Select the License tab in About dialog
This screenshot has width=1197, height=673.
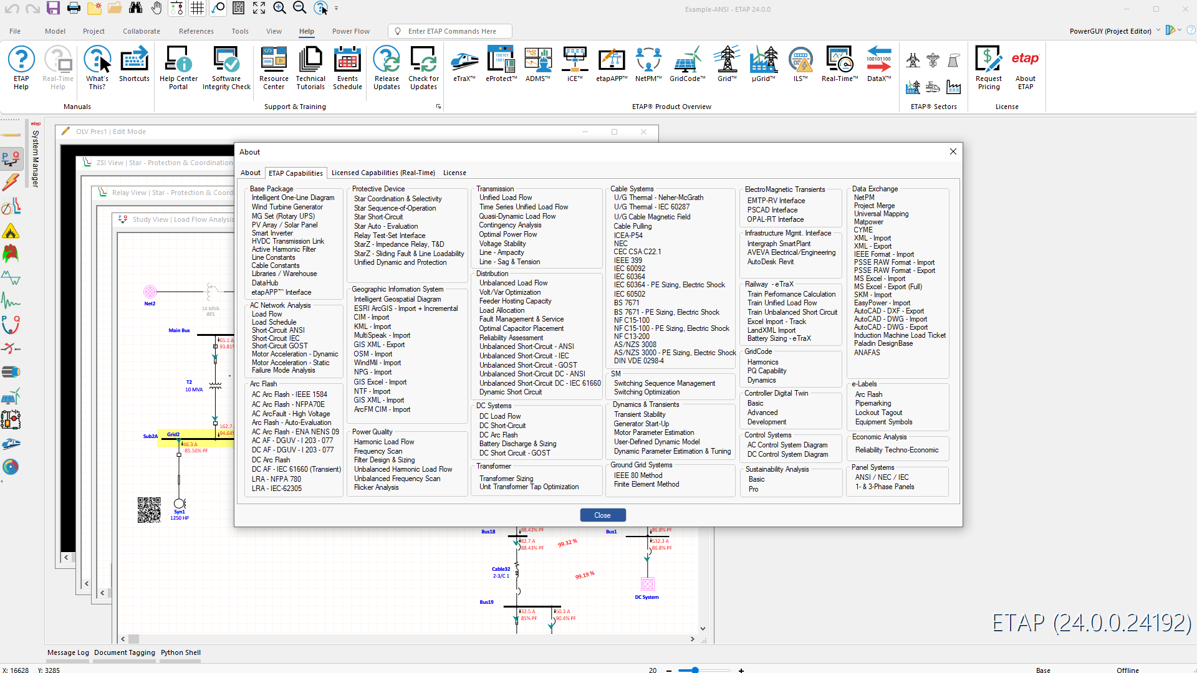[454, 173]
